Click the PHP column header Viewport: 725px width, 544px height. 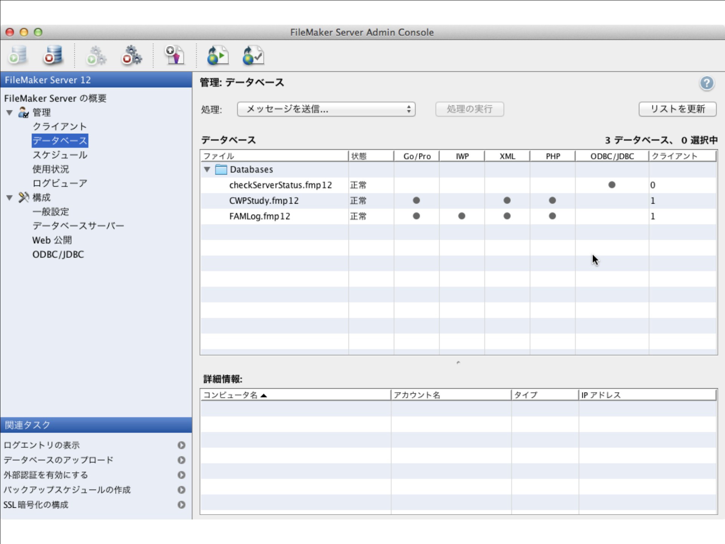point(552,156)
